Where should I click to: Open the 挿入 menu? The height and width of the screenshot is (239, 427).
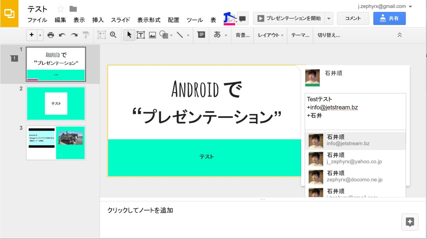tap(98, 20)
